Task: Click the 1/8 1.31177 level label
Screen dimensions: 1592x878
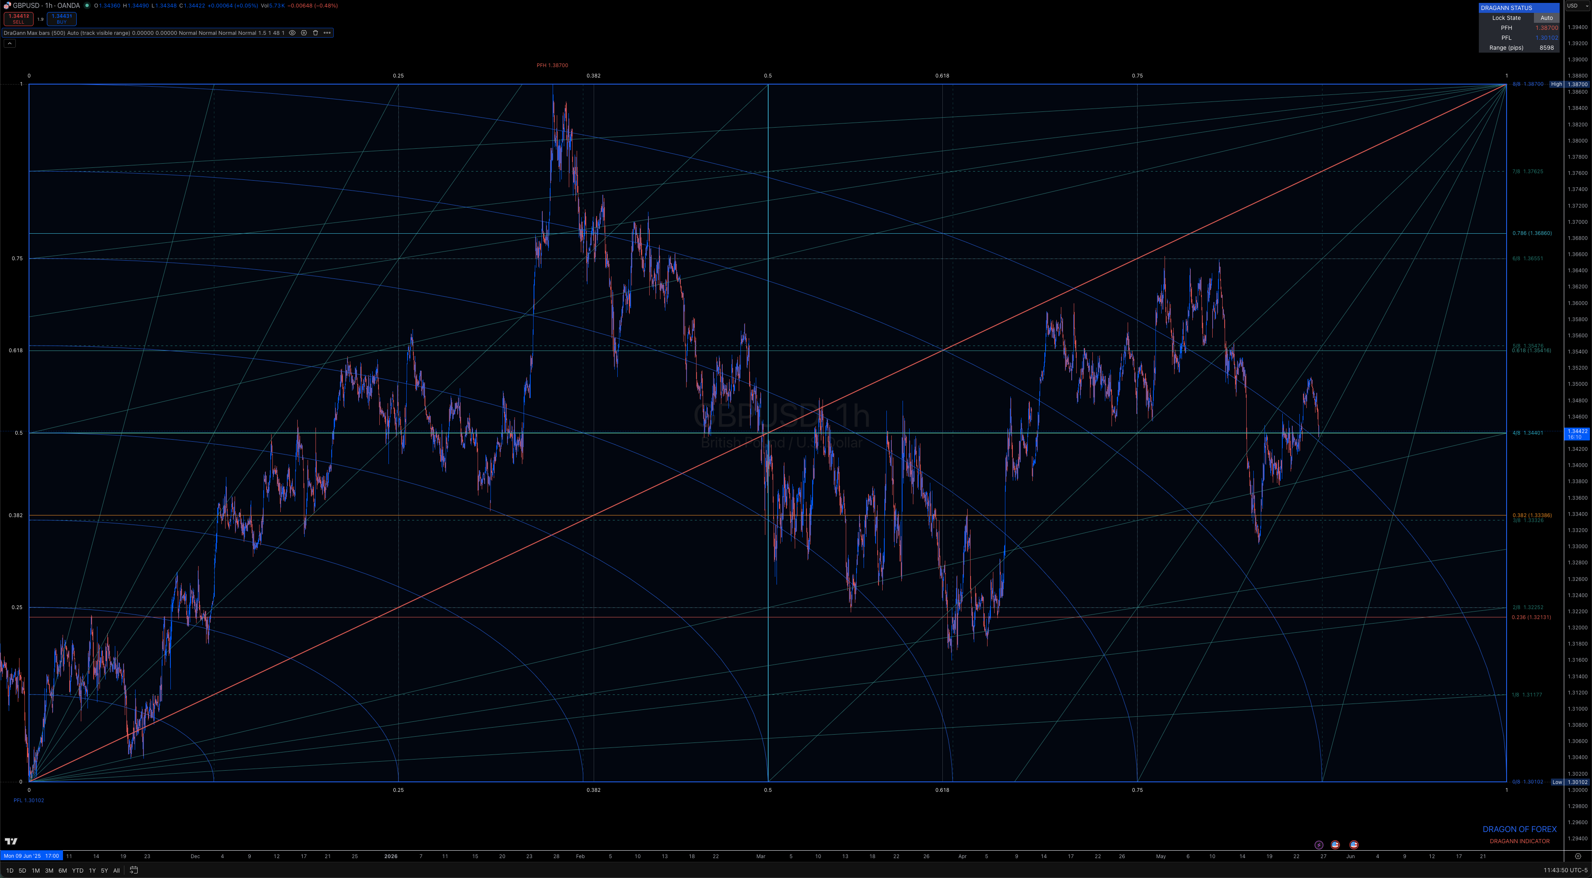Action: (1528, 695)
